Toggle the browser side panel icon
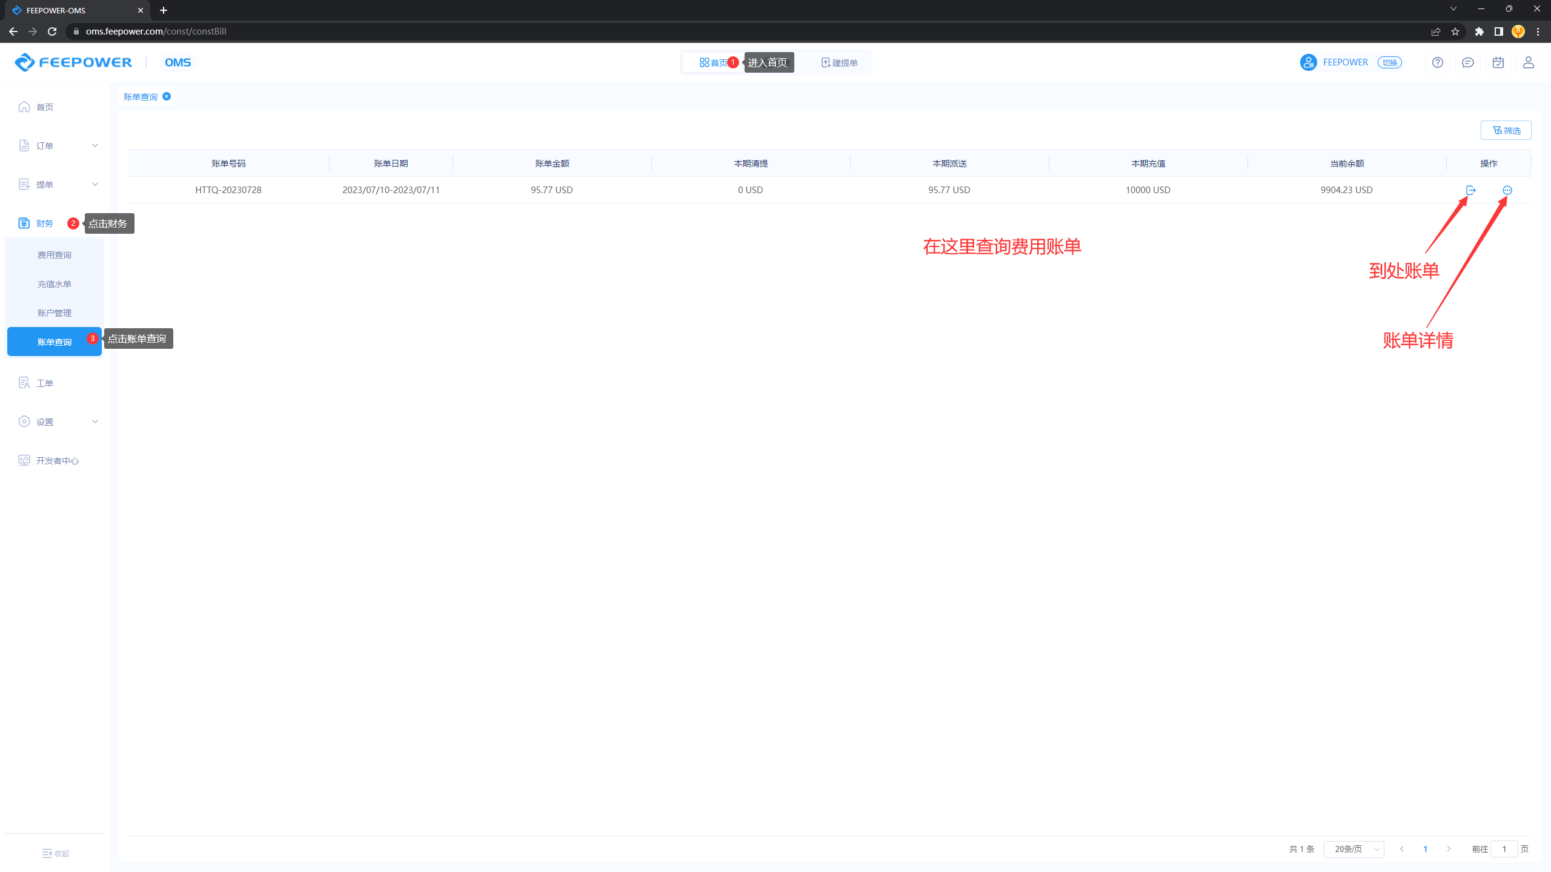Screen dimensions: 1551x872 click(x=1499, y=31)
